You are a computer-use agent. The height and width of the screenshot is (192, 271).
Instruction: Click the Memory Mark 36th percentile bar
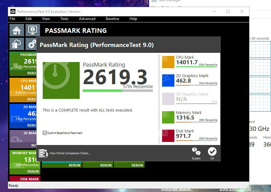tap(197, 122)
